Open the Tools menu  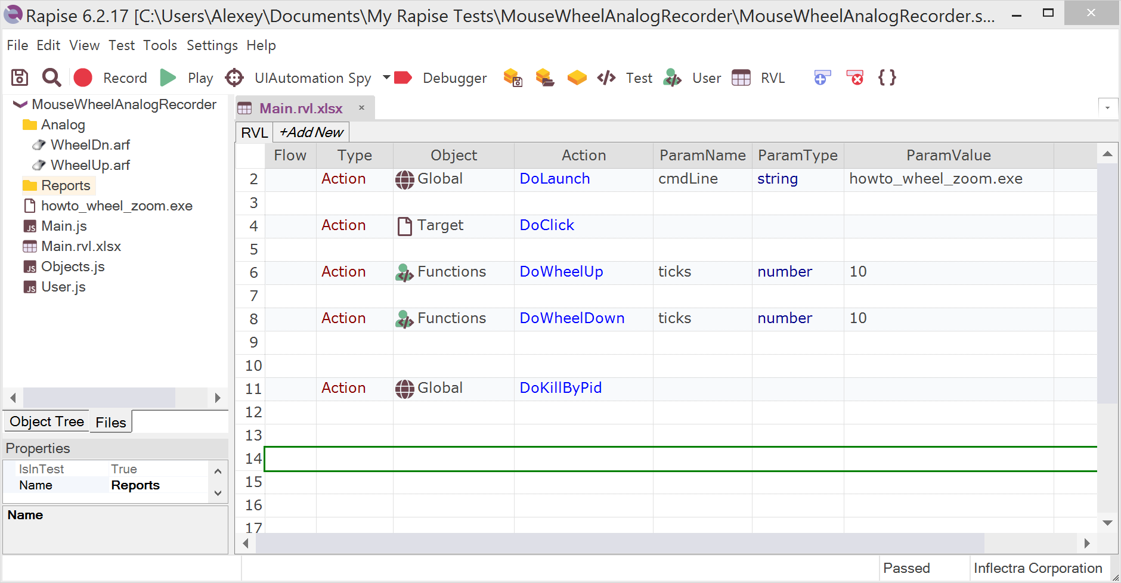(x=160, y=45)
